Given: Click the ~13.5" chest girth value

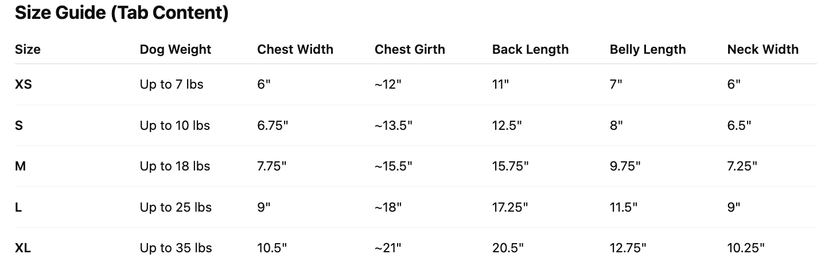Looking at the screenshot, I should point(394,125).
